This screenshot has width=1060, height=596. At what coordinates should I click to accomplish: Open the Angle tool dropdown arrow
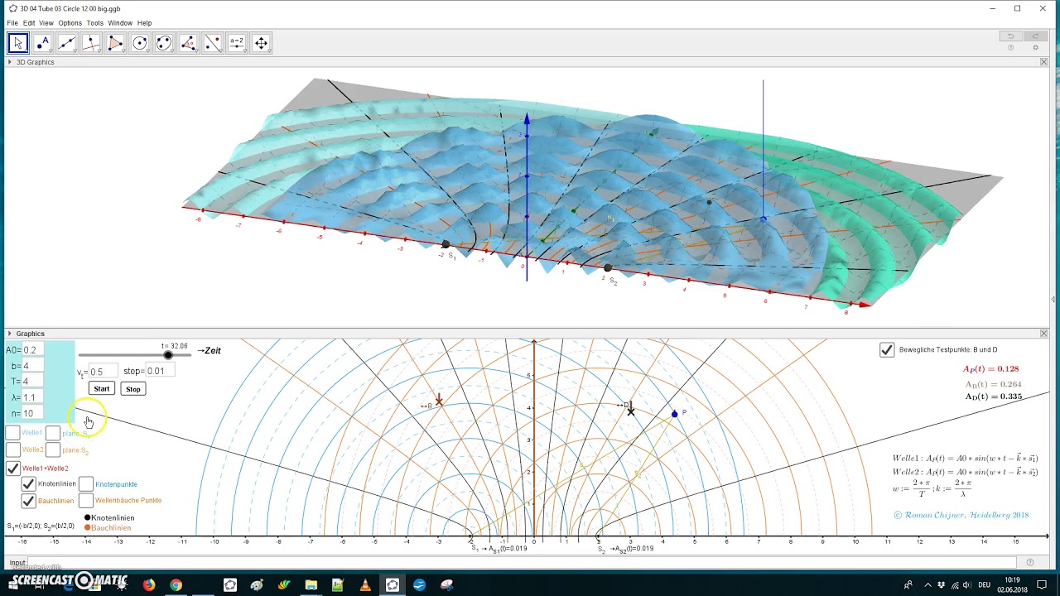[195, 51]
